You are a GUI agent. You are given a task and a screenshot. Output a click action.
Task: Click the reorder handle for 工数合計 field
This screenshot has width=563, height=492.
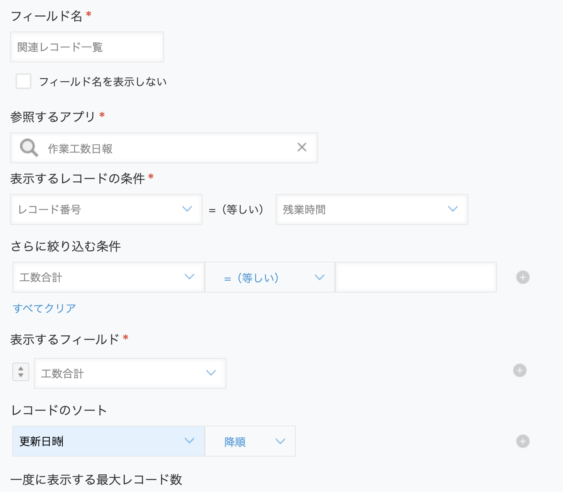click(x=21, y=372)
